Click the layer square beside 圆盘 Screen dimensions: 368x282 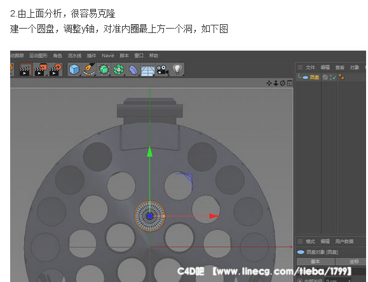point(325,77)
